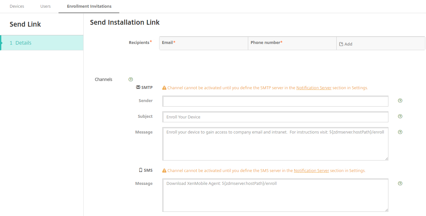Focus the Sender input field

click(275, 101)
